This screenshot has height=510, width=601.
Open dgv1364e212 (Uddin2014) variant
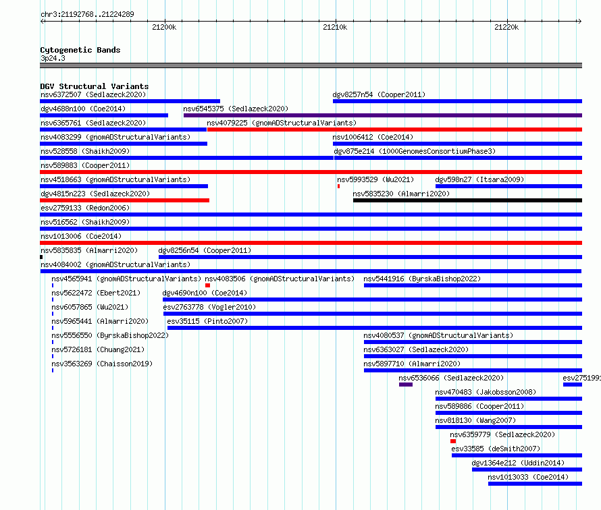pyautogui.click(x=527, y=470)
